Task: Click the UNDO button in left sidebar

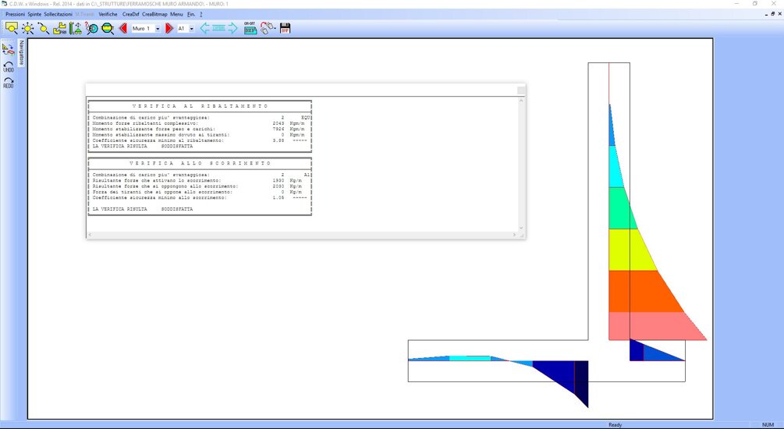Action: click(x=9, y=66)
